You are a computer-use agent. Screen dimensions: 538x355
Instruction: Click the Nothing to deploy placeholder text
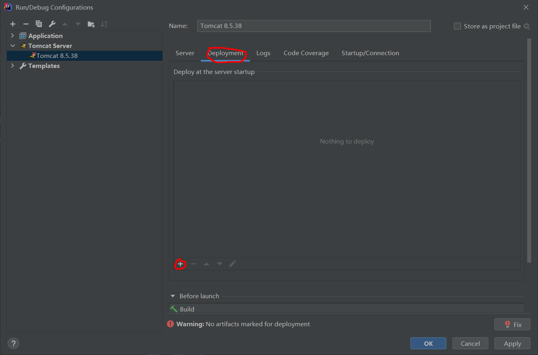pos(347,141)
